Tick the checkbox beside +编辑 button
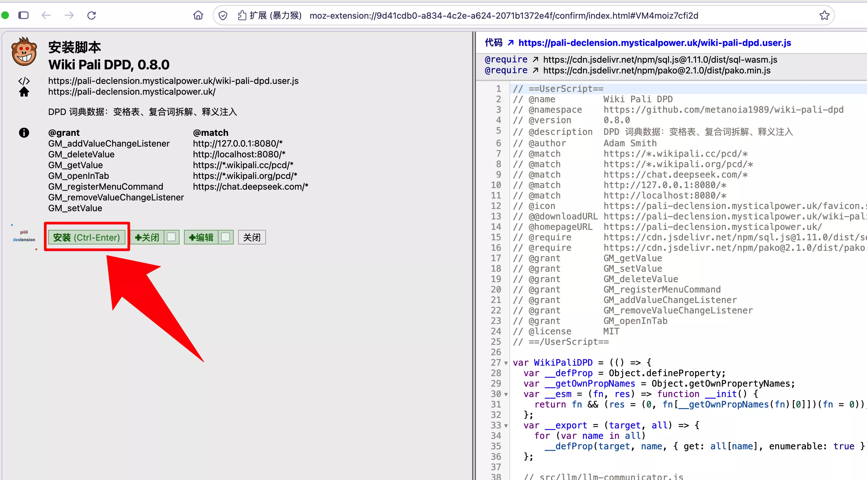The width and height of the screenshot is (867, 480). point(225,237)
